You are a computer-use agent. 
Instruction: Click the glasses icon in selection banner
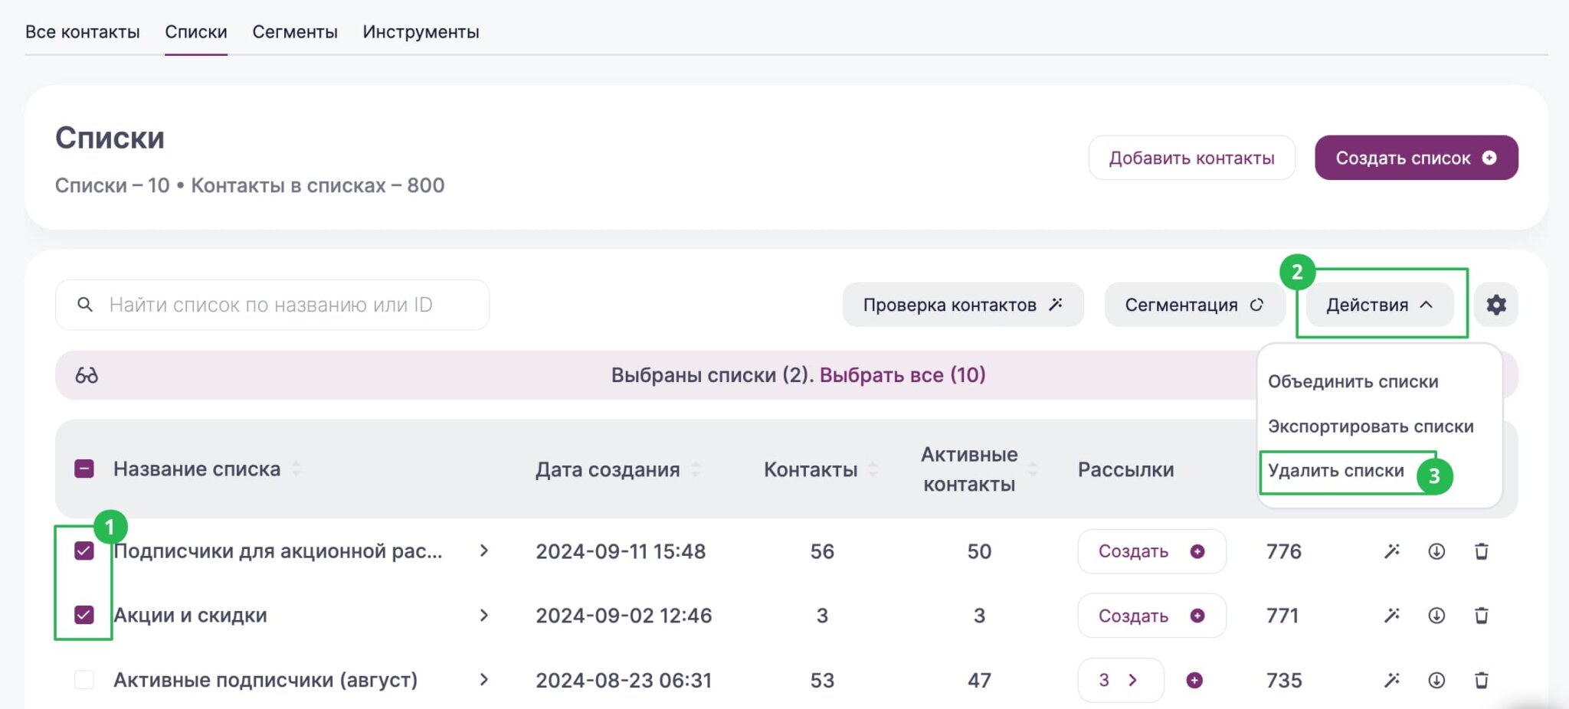click(x=87, y=375)
